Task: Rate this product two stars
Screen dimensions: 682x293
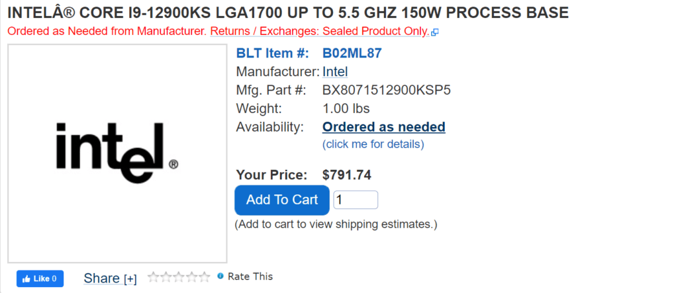Action: (166, 277)
